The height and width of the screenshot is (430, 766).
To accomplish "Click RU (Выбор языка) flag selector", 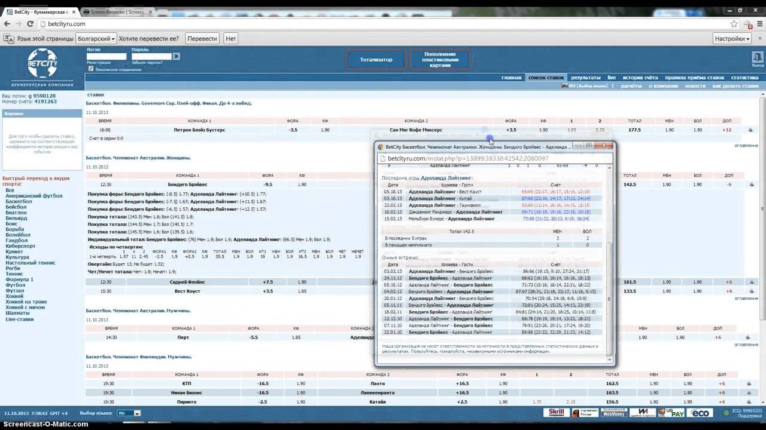I will click(x=584, y=86).
